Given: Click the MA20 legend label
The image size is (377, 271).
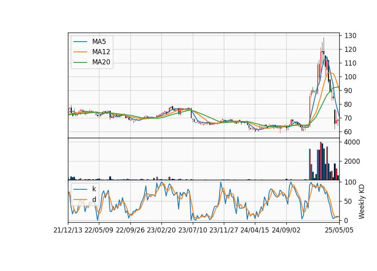Looking at the screenshot, I should point(101,62).
